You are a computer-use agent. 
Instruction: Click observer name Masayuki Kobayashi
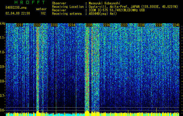pos(104,3)
